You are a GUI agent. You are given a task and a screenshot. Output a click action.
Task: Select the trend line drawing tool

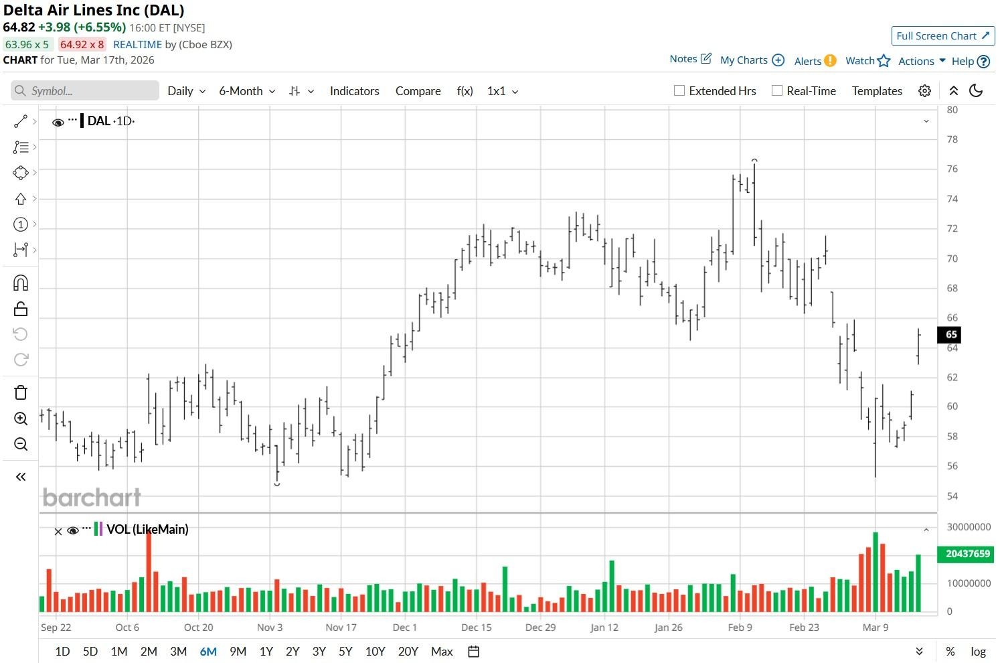pos(21,121)
